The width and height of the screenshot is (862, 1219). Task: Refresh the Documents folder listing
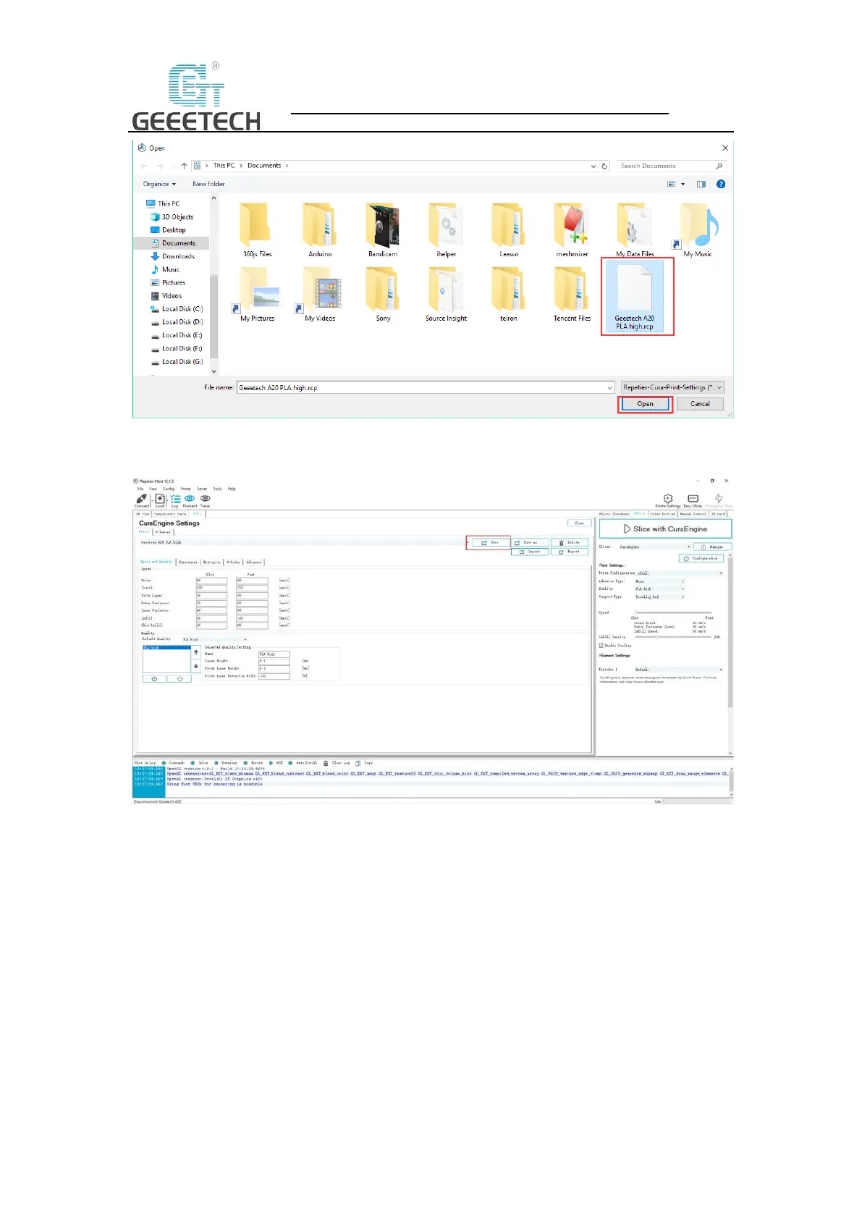[604, 166]
